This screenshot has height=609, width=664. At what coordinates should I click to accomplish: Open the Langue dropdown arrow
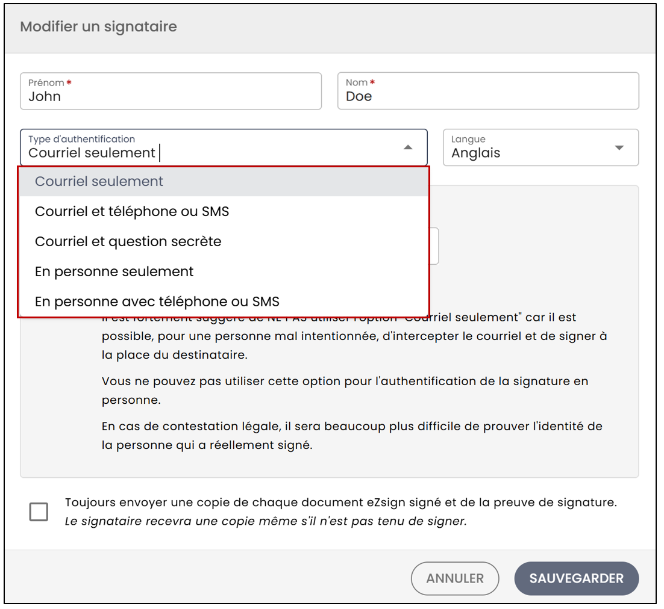(x=619, y=147)
